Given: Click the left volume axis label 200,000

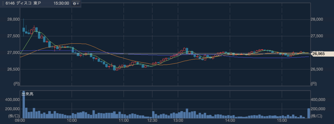Looking at the screenshot, I should [x=13, y=109].
